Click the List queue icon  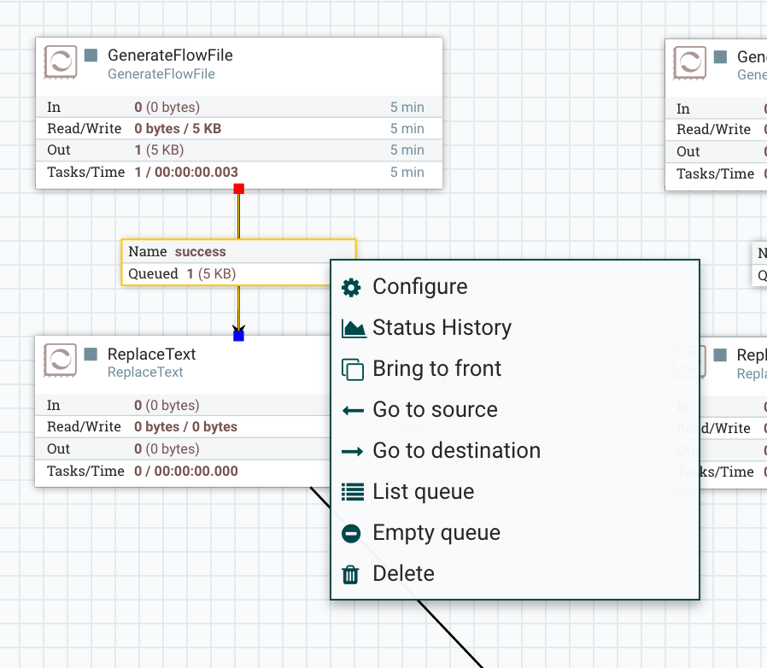tap(352, 492)
